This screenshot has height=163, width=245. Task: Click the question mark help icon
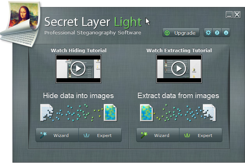(x=217, y=33)
